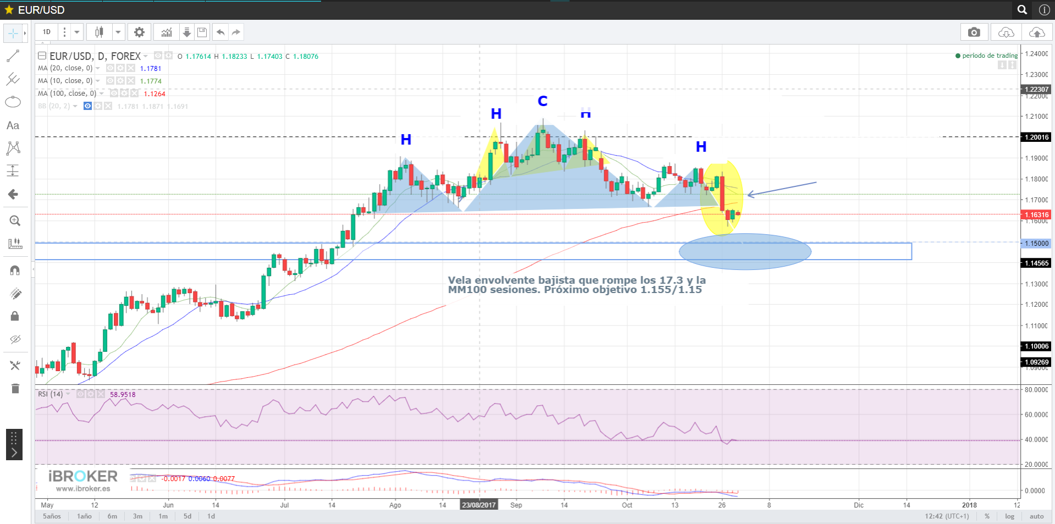The image size is (1055, 524).
Task: Undo the last chart action
Action: tap(220, 32)
